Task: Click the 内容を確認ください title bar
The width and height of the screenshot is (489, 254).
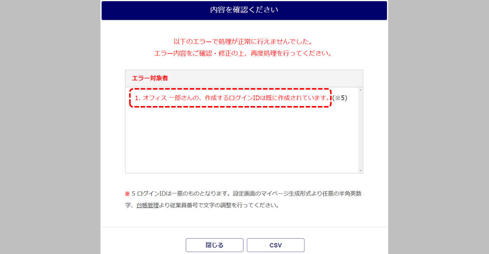Action: click(244, 10)
